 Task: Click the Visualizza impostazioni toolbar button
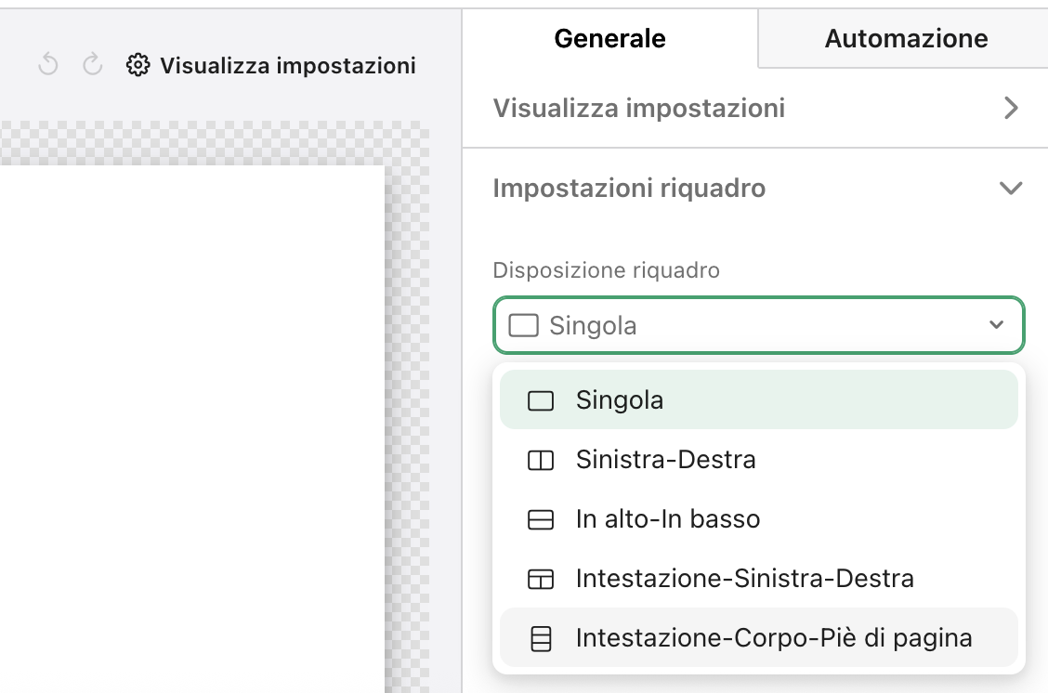pyautogui.click(x=269, y=65)
